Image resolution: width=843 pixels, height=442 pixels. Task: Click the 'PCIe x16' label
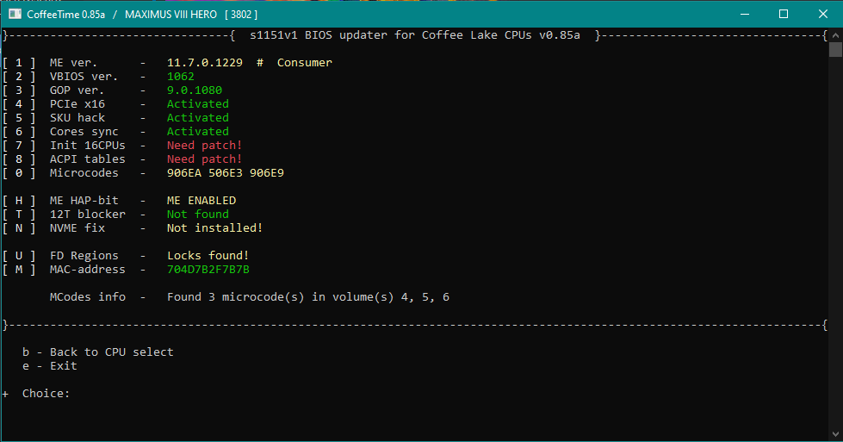pos(77,103)
